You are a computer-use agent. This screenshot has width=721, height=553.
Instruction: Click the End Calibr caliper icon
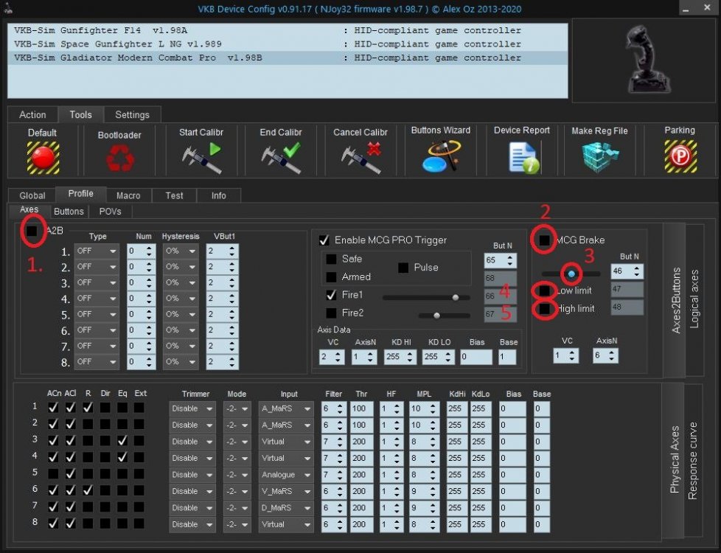(x=280, y=157)
